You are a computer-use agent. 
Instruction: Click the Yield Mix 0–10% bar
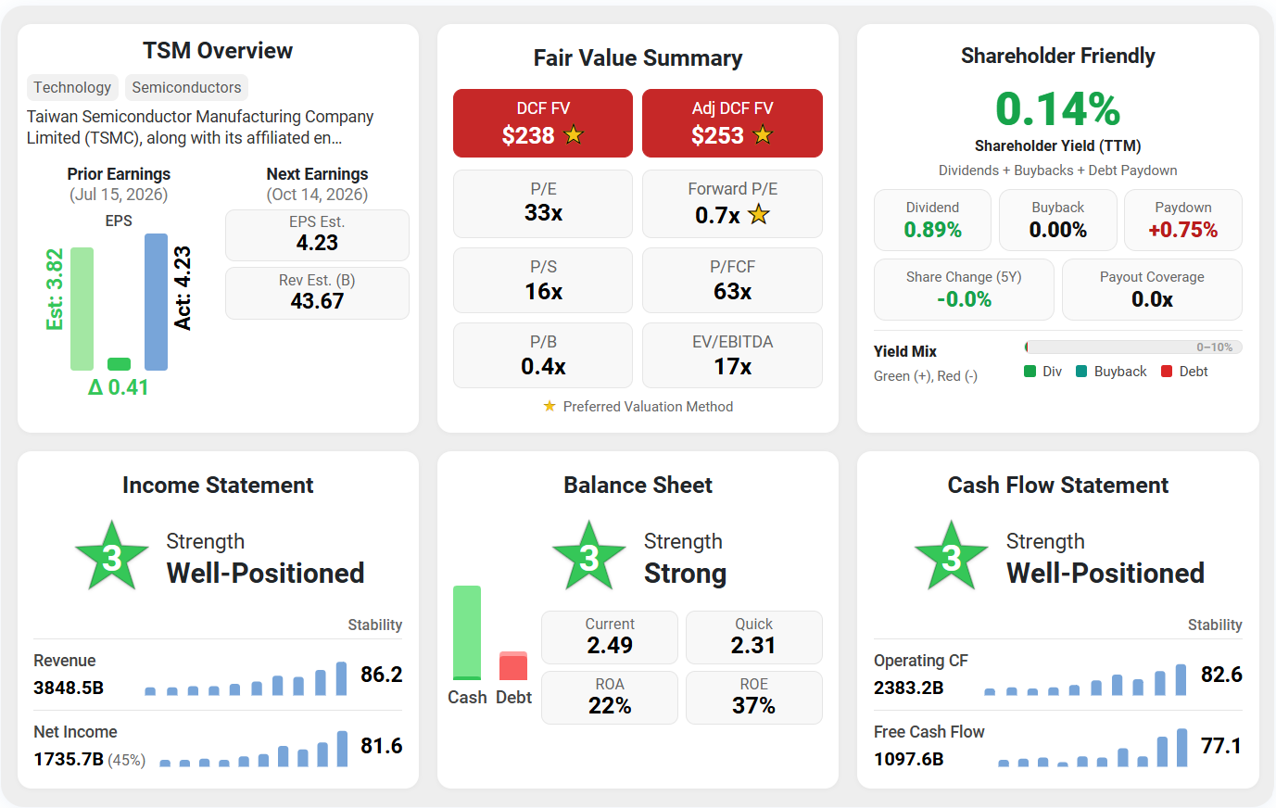click(1133, 347)
